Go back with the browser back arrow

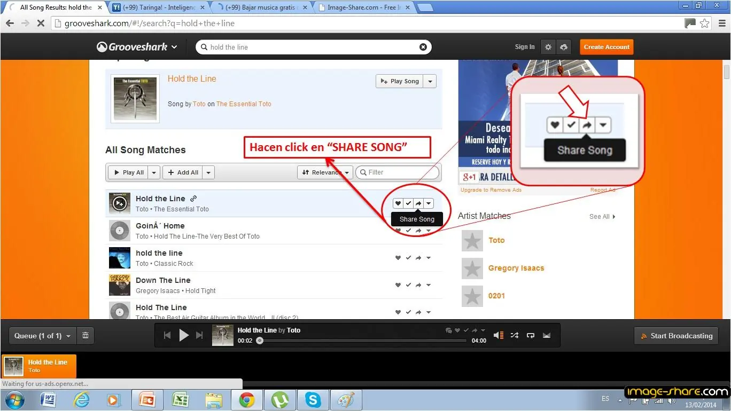[10, 23]
